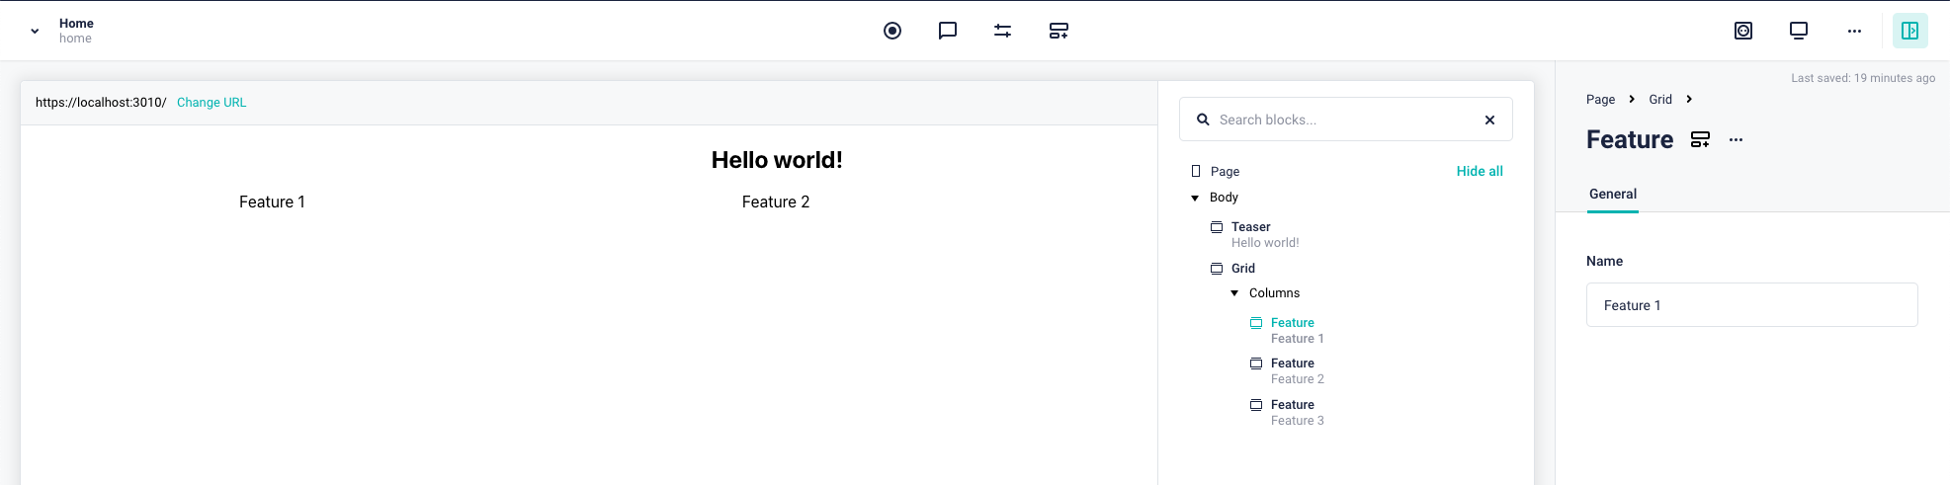The image size is (1950, 485).
Task: Go to Page in breadcrumb
Action: [x=1600, y=99]
